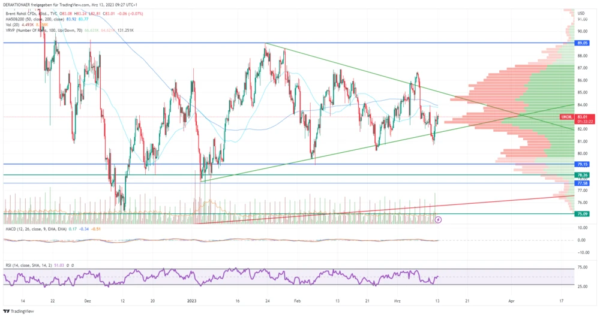The width and height of the screenshot is (600, 317).
Task: Click the VRVP indicator legend
Action: point(44,30)
